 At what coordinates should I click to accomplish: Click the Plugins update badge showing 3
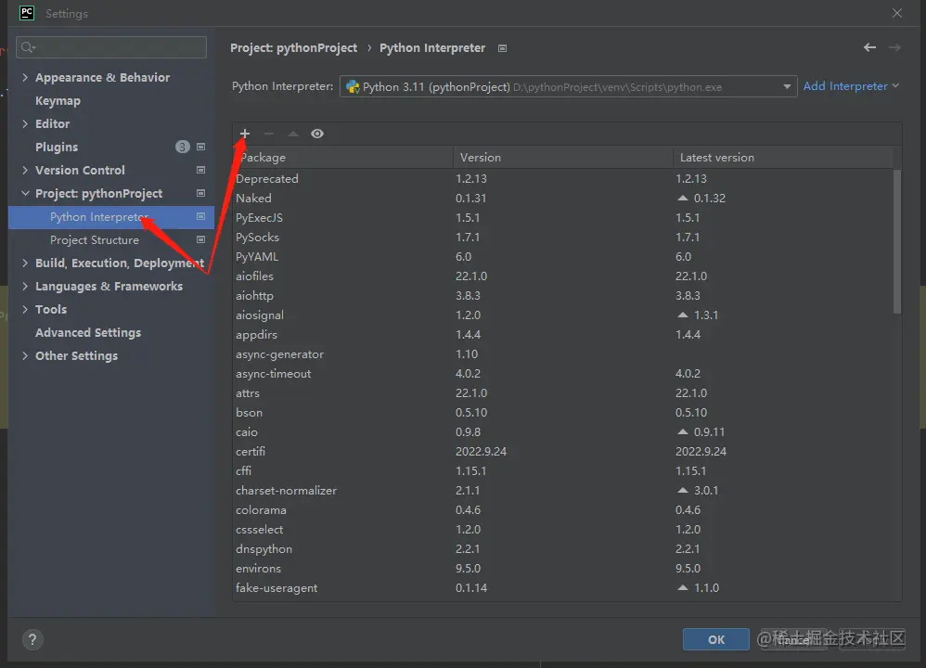tap(183, 147)
